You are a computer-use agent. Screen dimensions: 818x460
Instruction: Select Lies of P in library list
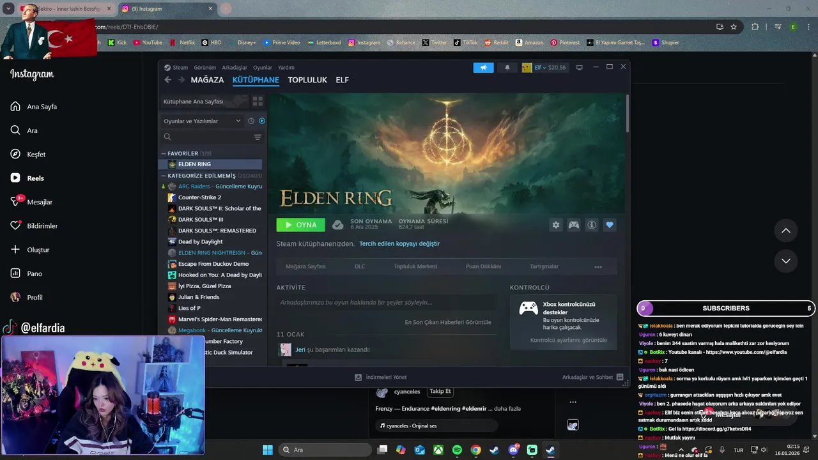[x=211, y=308]
